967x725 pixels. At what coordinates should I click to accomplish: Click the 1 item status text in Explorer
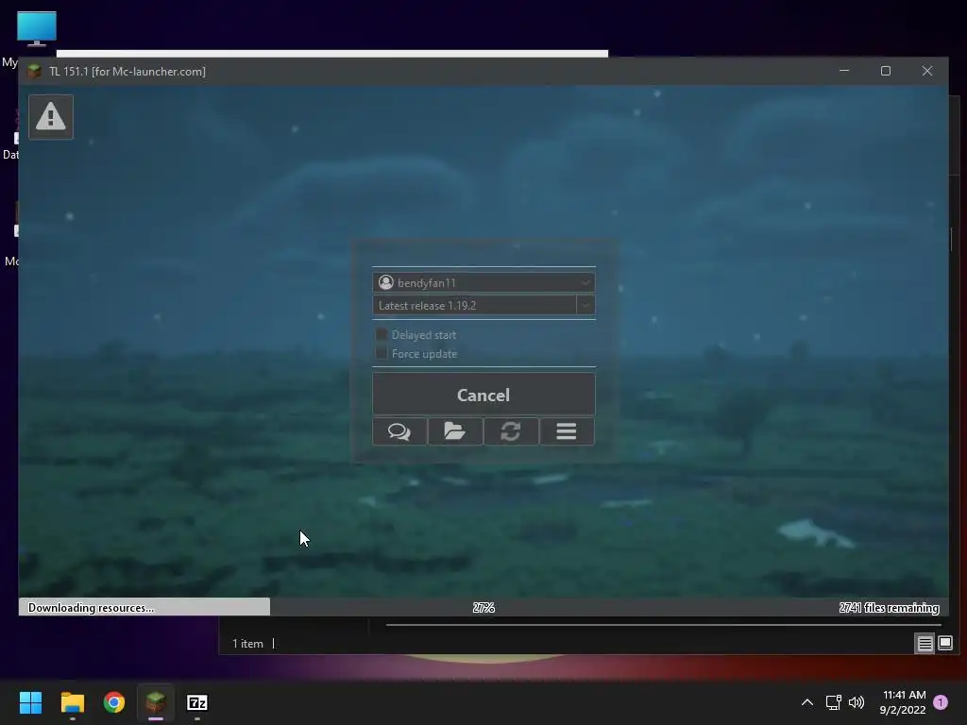247,644
